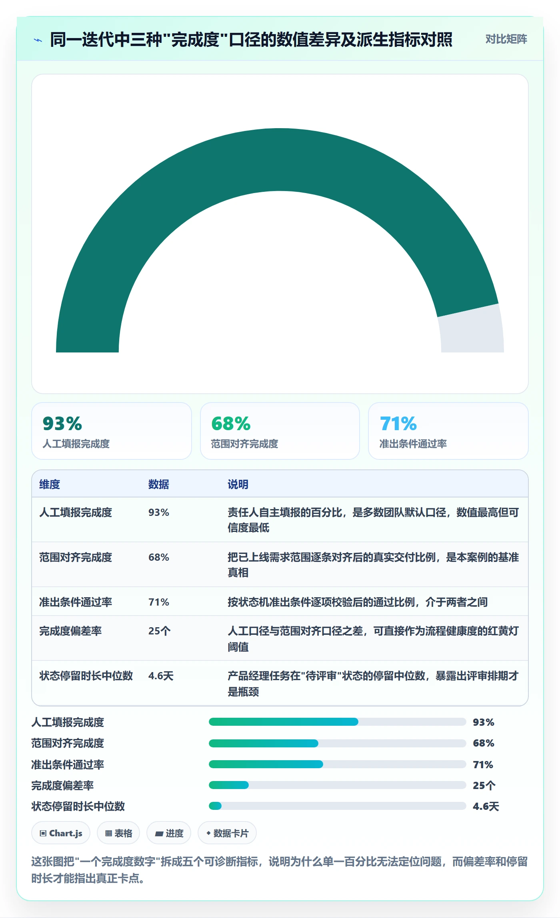This screenshot has height=918, width=560.
Task: Click the 准出条件通过率 progress bar
Action: coord(337,764)
